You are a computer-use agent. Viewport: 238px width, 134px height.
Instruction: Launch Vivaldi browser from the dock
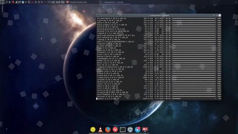coord(115,130)
